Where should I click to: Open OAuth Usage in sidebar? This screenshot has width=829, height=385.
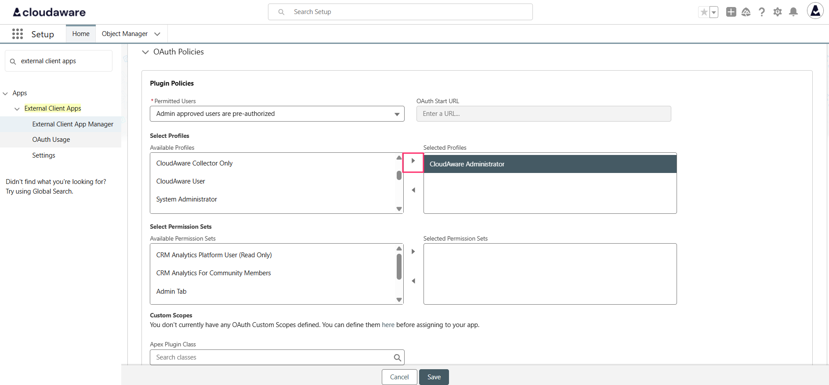point(51,140)
